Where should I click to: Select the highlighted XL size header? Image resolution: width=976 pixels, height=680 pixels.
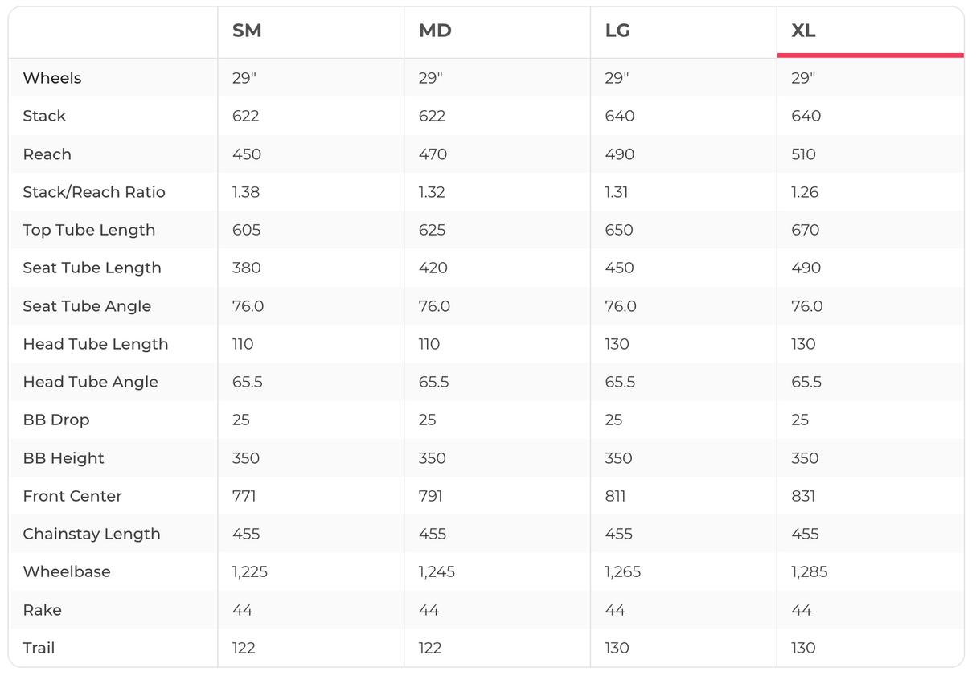pyautogui.click(x=803, y=31)
